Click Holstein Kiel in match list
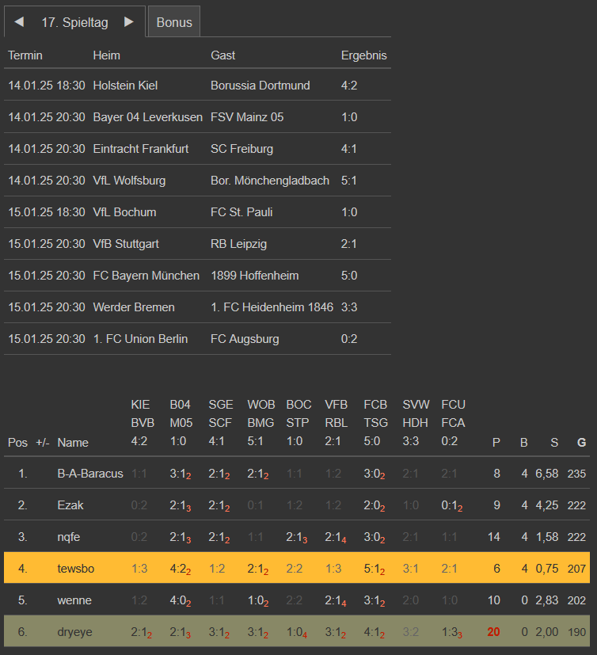Image resolution: width=597 pixels, height=655 pixels. (x=124, y=86)
